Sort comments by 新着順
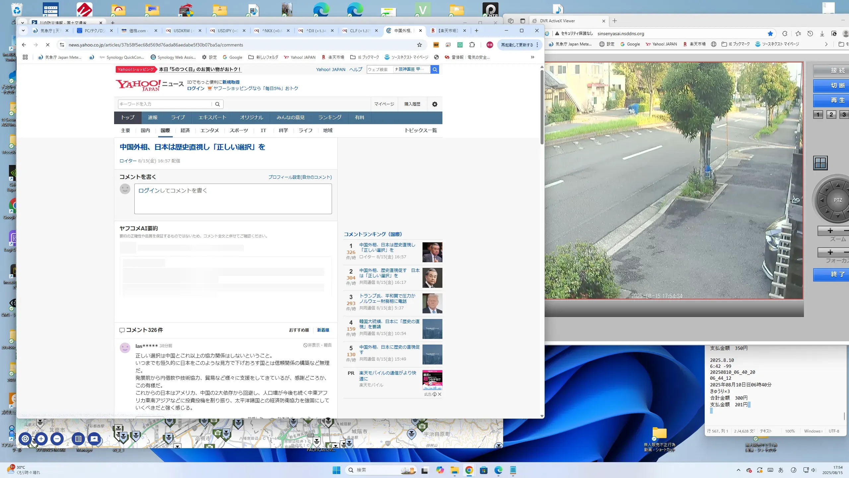 pyautogui.click(x=323, y=330)
